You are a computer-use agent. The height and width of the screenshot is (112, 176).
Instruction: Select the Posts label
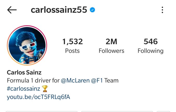[x=72, y=51]
